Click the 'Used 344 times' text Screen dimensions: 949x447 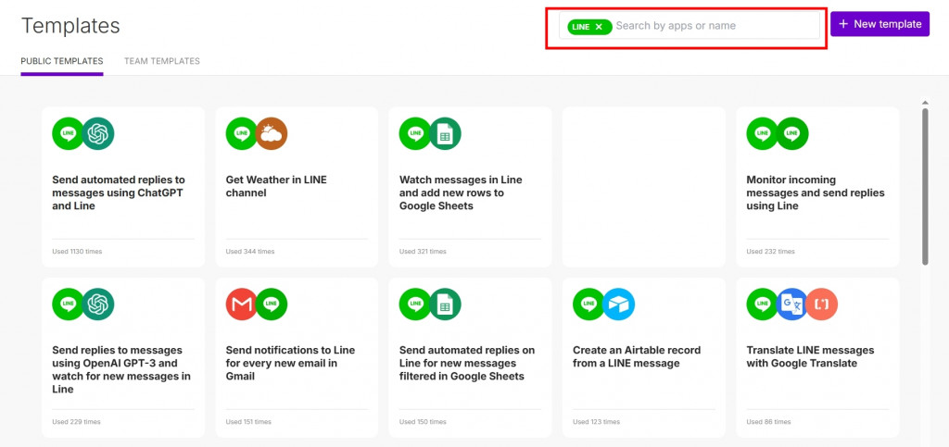click(250, 252)
